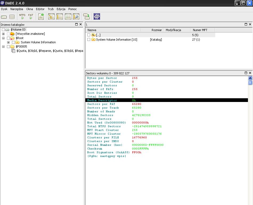Start FAT search toolbar button
Screen dimensions: 253x205
click(31, 16)
